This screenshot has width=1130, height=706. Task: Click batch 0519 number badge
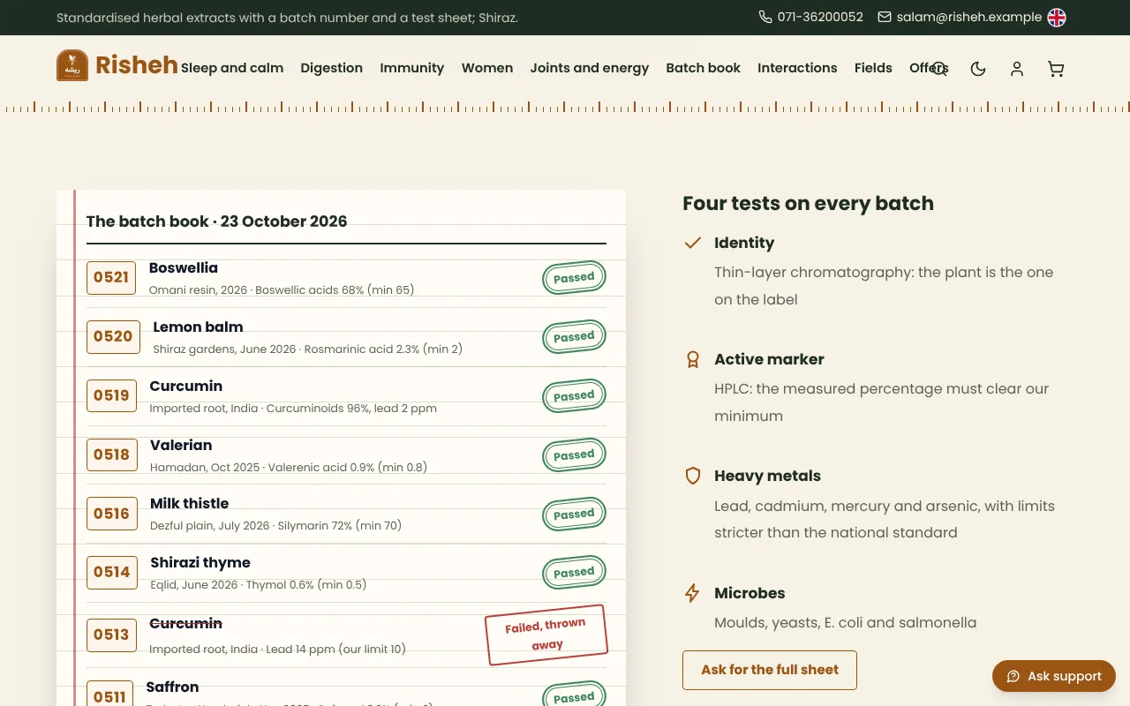click(111, 395)
